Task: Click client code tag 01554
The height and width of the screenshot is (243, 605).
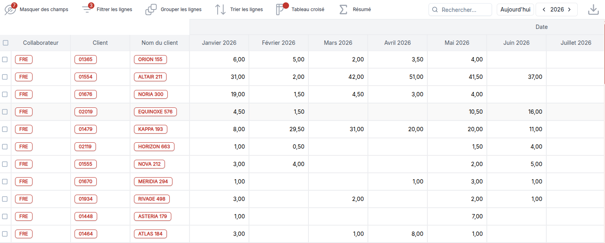Action: [86, 77]
